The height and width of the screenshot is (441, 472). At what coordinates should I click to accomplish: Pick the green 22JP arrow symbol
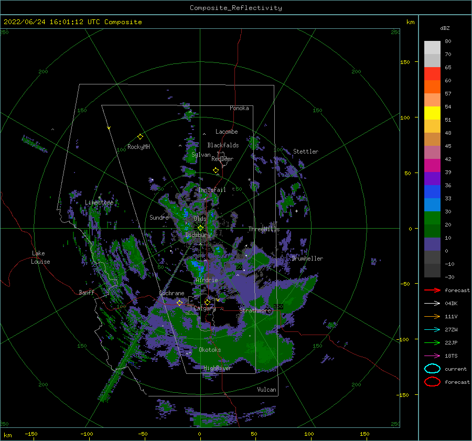point(432,342)
